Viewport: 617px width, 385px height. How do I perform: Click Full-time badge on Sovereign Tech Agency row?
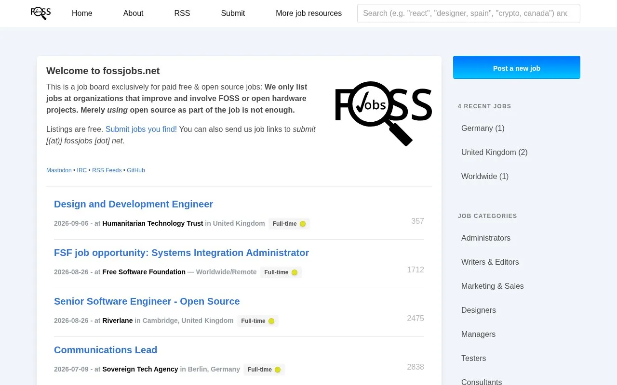coord(264,370)
